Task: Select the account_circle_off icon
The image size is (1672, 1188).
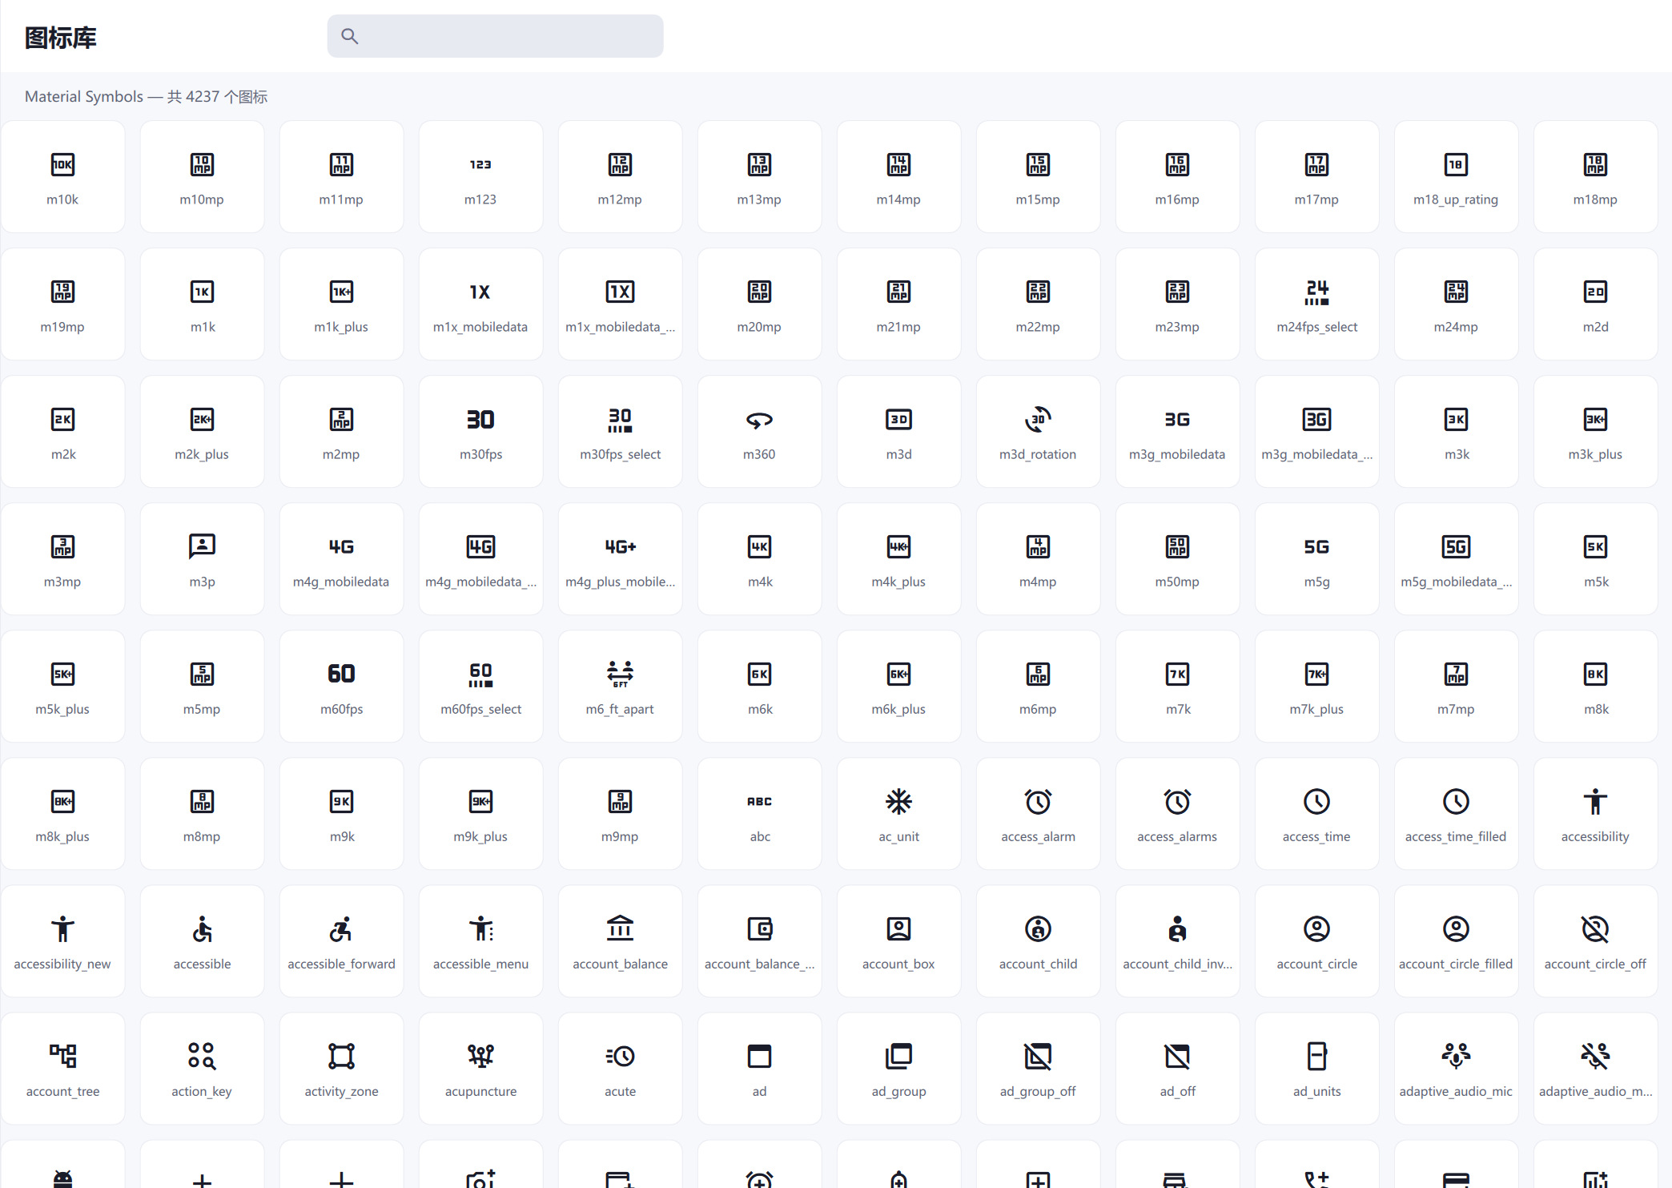Action: (x=1595, y=941)
